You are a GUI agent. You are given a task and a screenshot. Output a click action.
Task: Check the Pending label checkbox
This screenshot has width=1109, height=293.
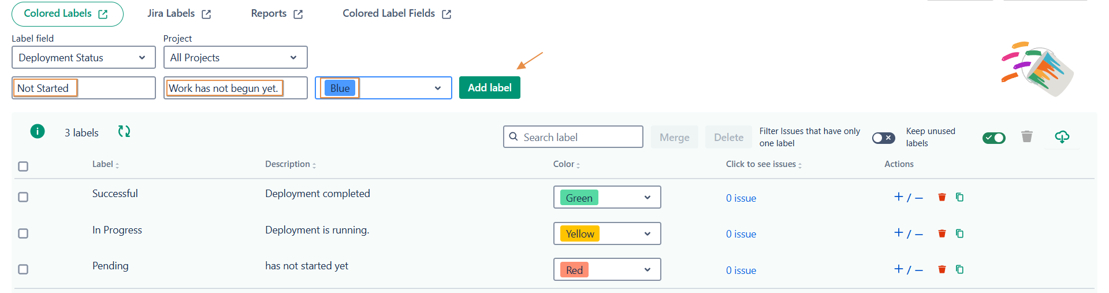point(23,269)
